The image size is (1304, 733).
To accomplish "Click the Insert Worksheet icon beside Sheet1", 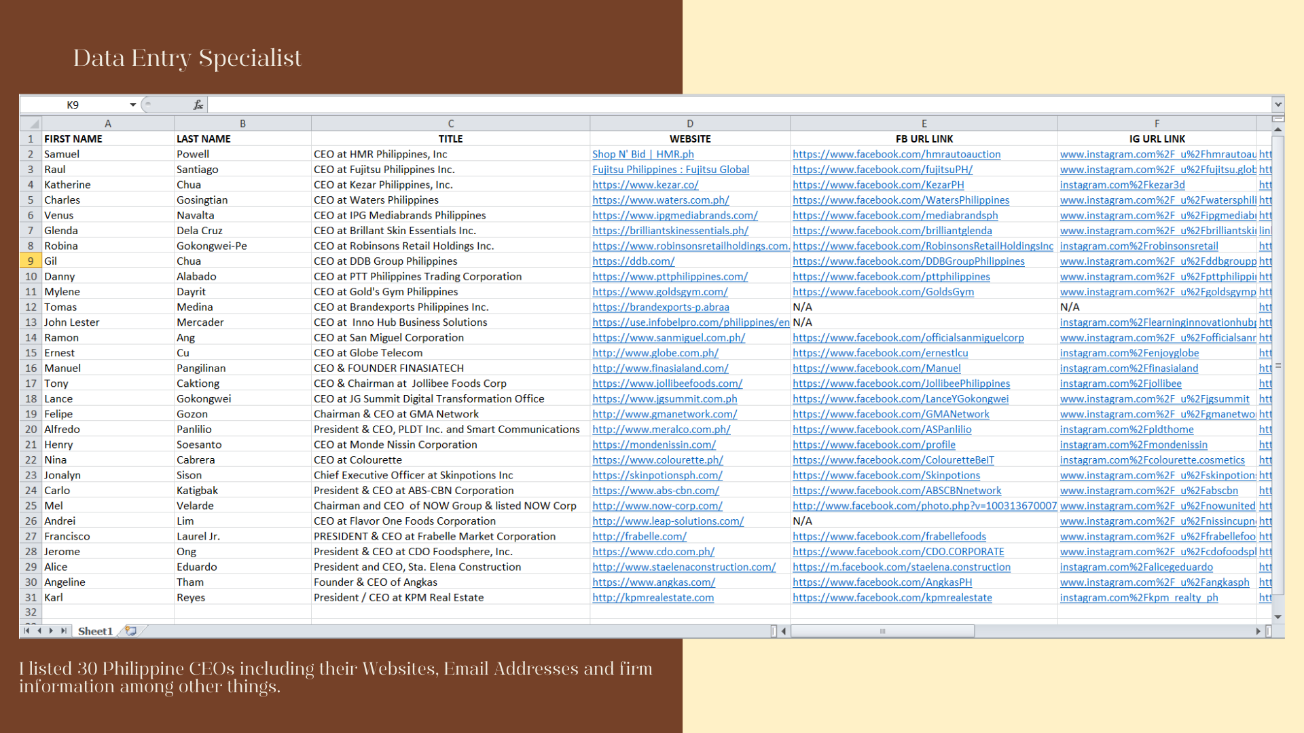I will [x=131, y=631].
